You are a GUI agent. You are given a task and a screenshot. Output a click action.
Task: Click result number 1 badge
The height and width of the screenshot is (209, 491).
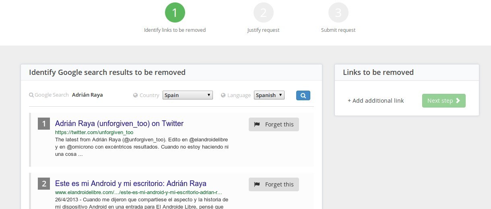point(43,124)
